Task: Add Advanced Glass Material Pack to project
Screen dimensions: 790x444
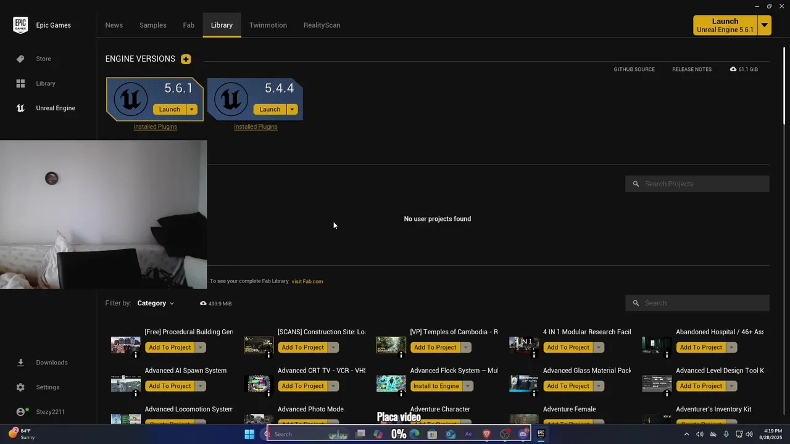Action: [x=568, y=386]
